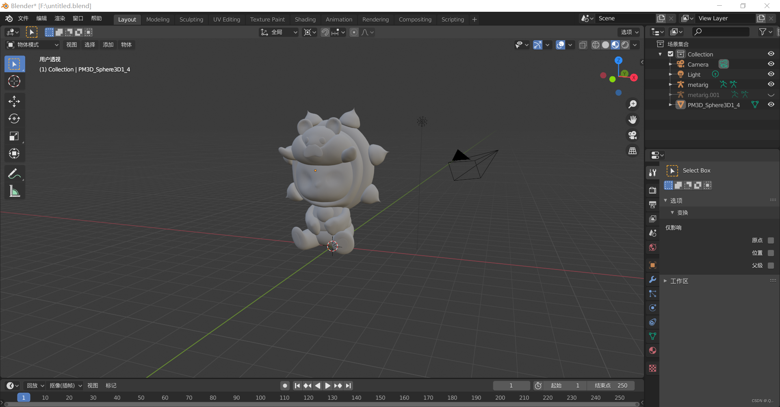Click the zoom magnifier viewport icon

click(633, 104)
